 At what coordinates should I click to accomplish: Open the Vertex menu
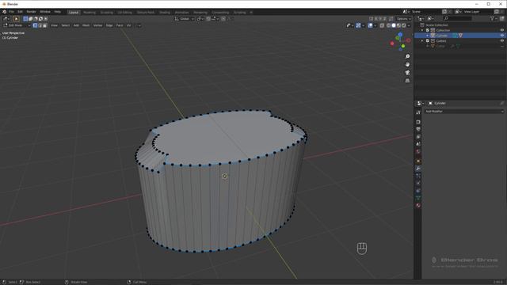[97, 25]
